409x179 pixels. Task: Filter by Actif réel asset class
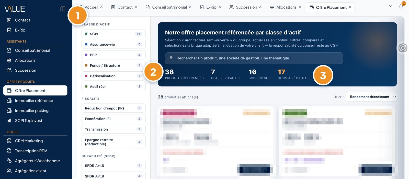pyautogui.click(x=113, y=86)
